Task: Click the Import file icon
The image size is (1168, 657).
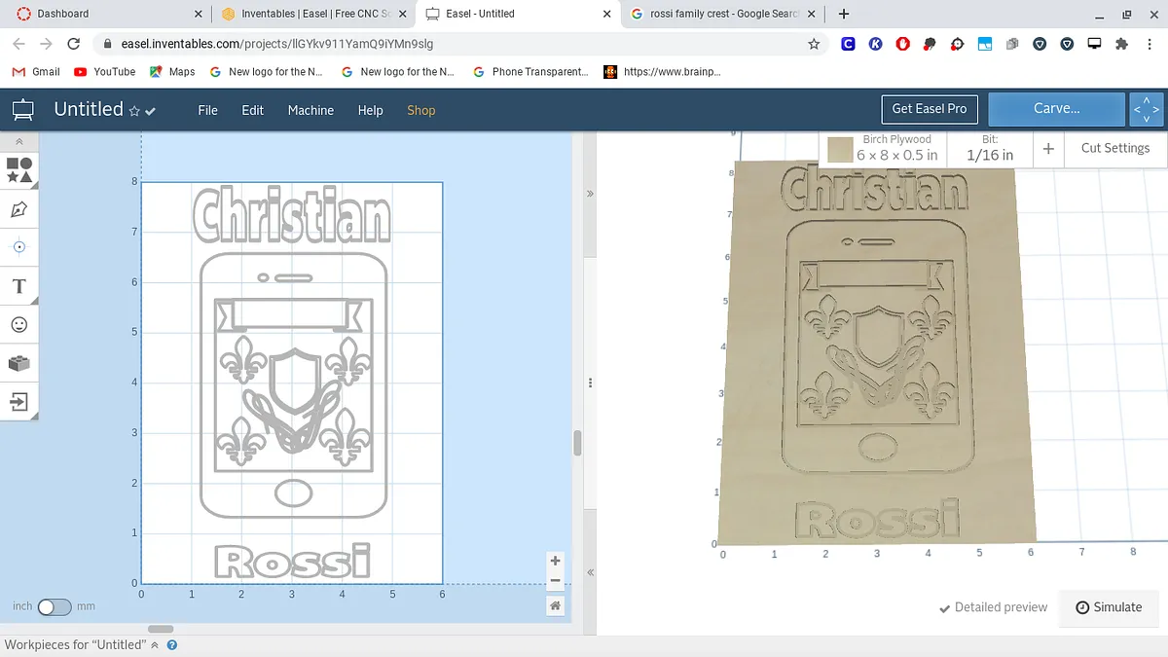Action: (19, 401)
